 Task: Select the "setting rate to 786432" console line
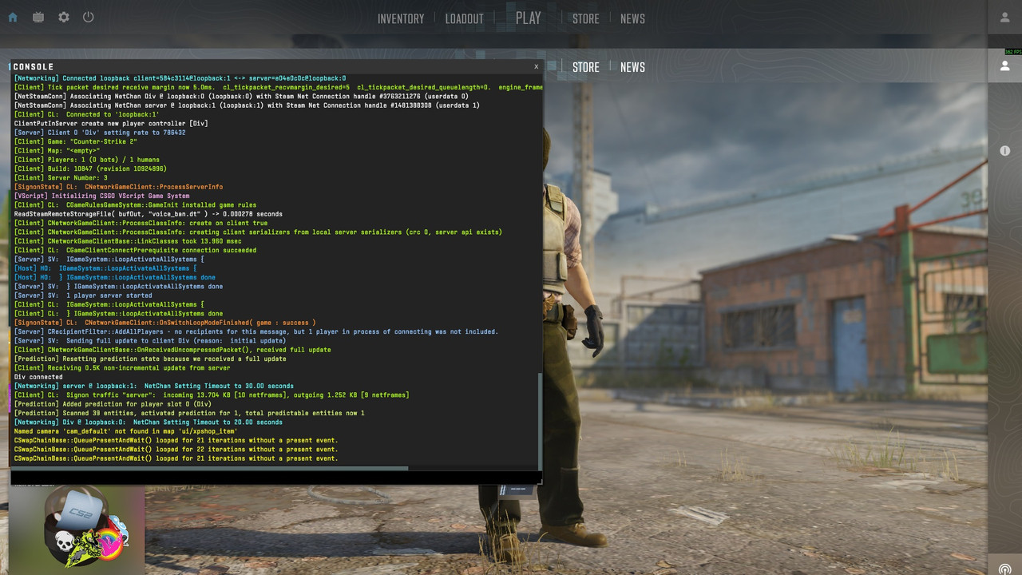100,133
